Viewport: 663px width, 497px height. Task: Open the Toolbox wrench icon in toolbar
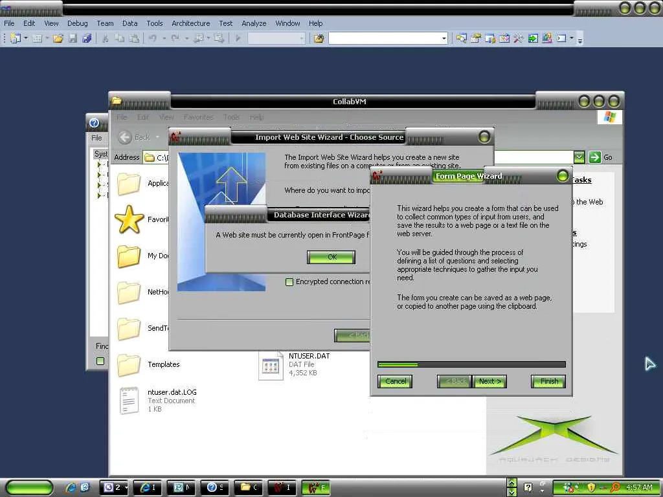519,38
